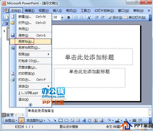Click the increase indent icon
Viewport: 153px width, 131px height.
[103, 17]
